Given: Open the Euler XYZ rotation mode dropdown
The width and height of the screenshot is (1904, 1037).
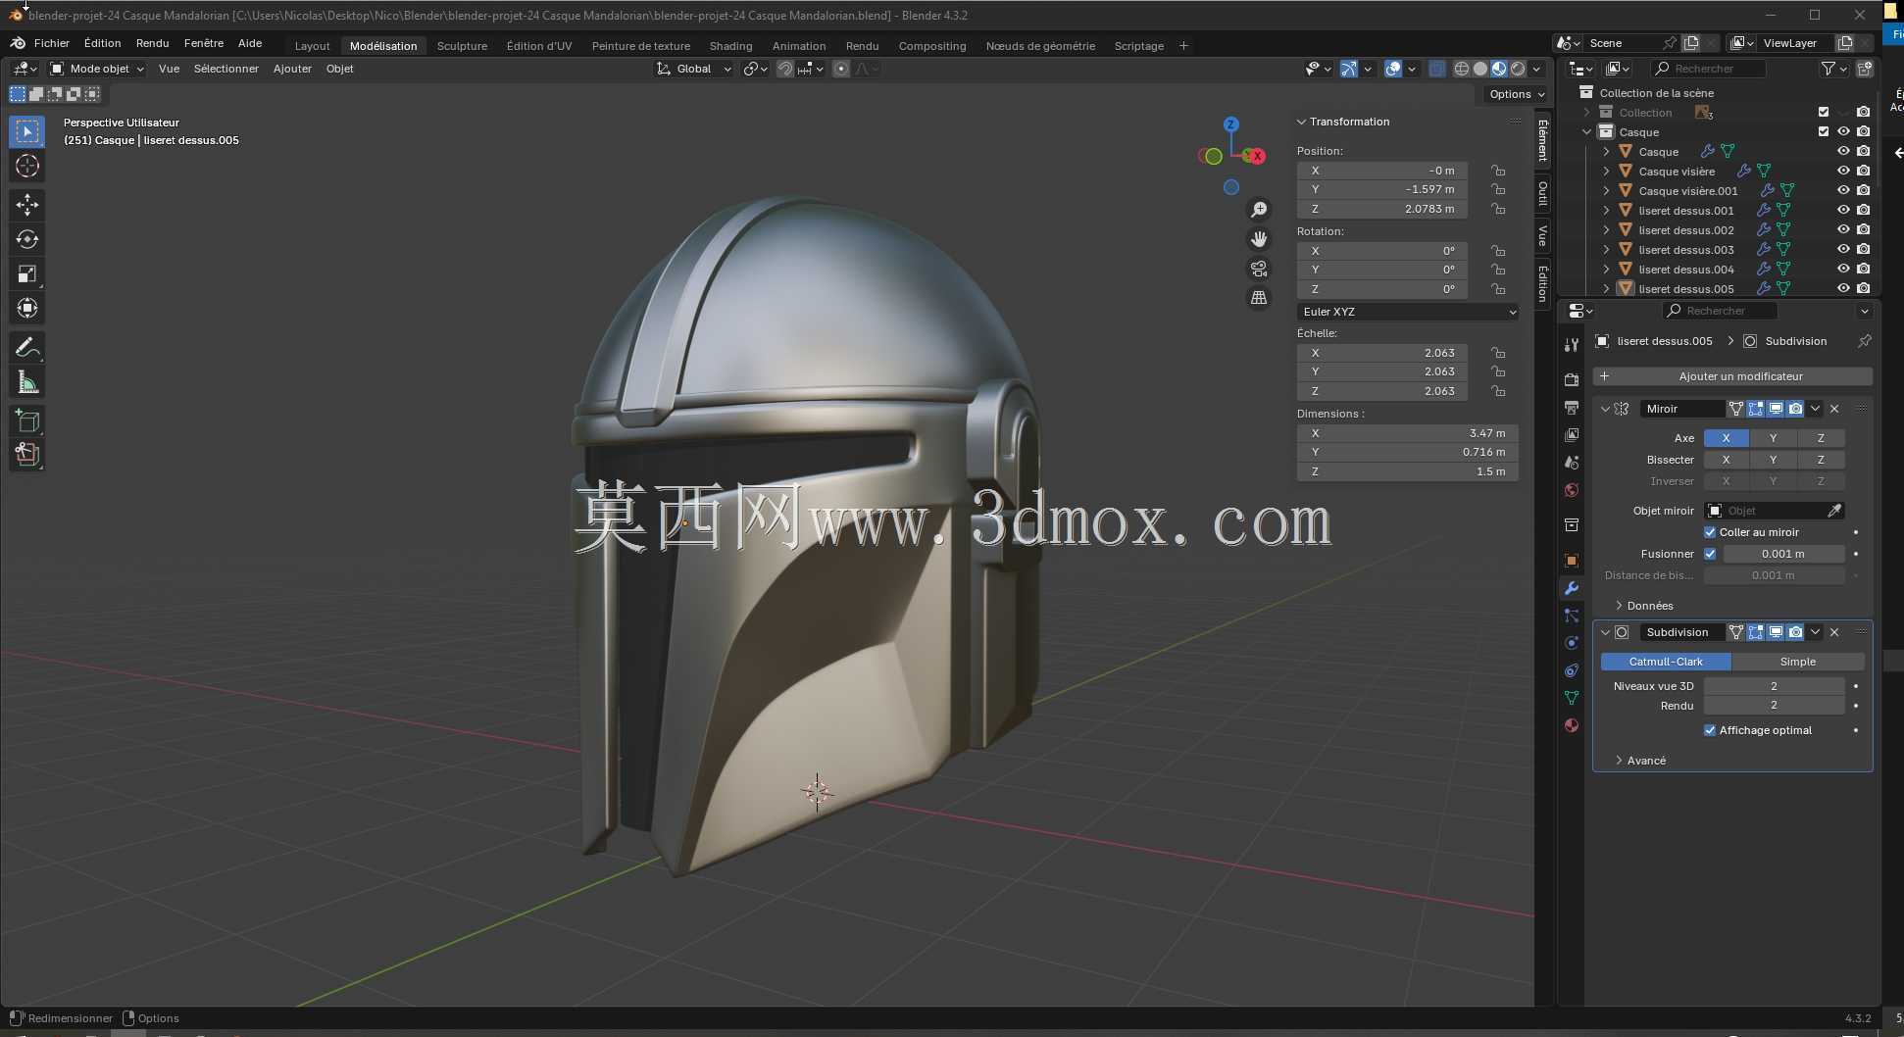Looking at the screenshot, I should pyautogui.click(x=1408, y=312).
